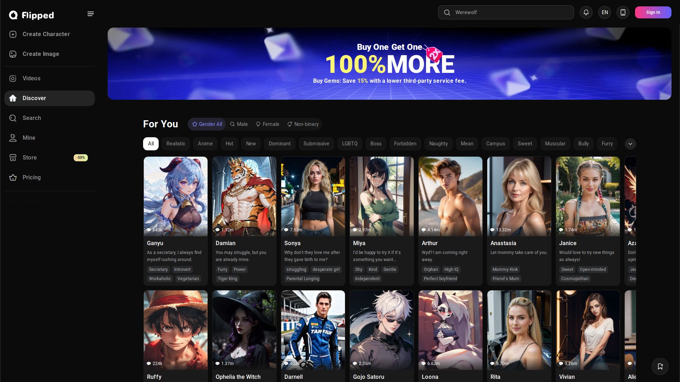
Task: Toggle the Hot category chip
Action: 229,144
